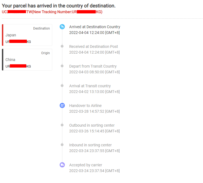Click the Japan destination tracking number

point(18,42)
